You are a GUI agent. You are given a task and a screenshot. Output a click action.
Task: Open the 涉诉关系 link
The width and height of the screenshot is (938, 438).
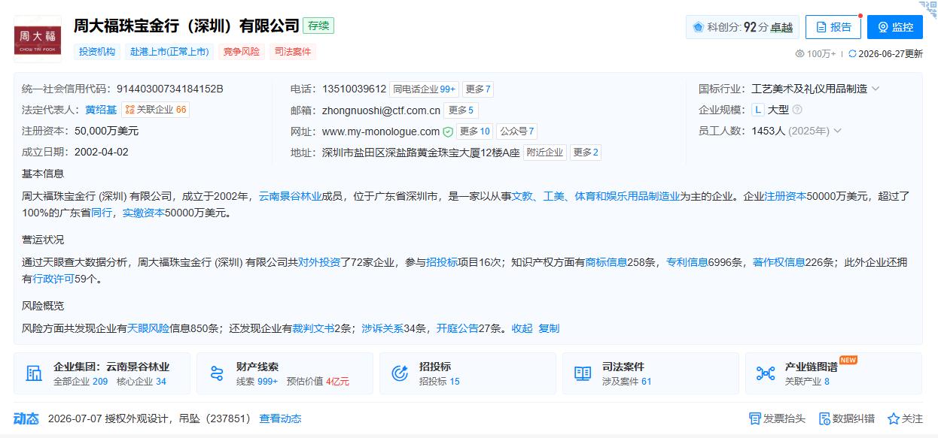[x=382, y=328]
